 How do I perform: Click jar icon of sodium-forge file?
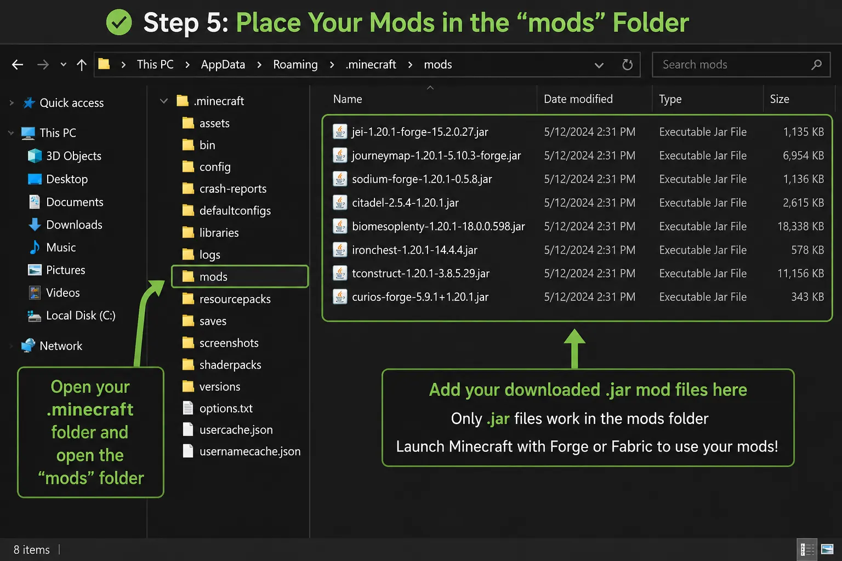pyautogui.click(x=340, y=179)
